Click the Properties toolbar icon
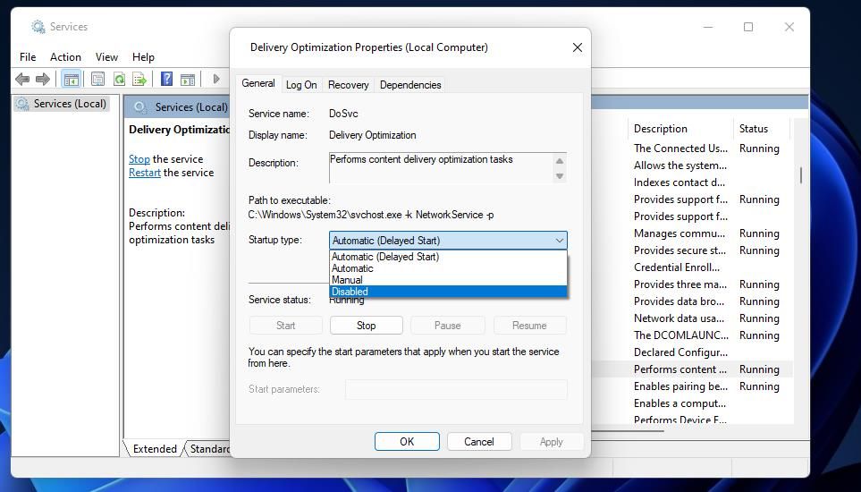 click(97, 80)
